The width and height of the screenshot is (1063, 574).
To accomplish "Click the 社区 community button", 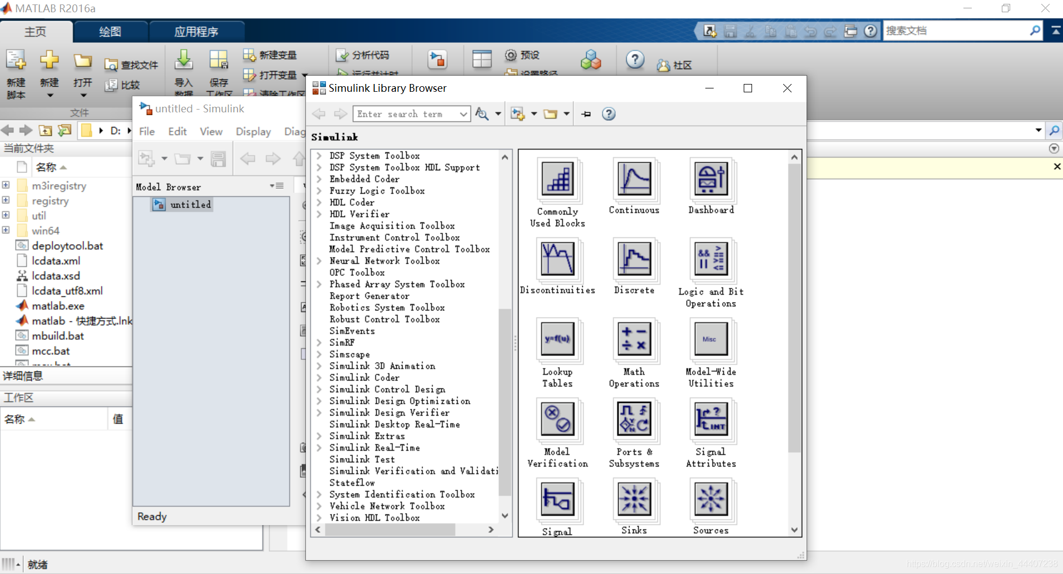I will click(x=674, y=65).
